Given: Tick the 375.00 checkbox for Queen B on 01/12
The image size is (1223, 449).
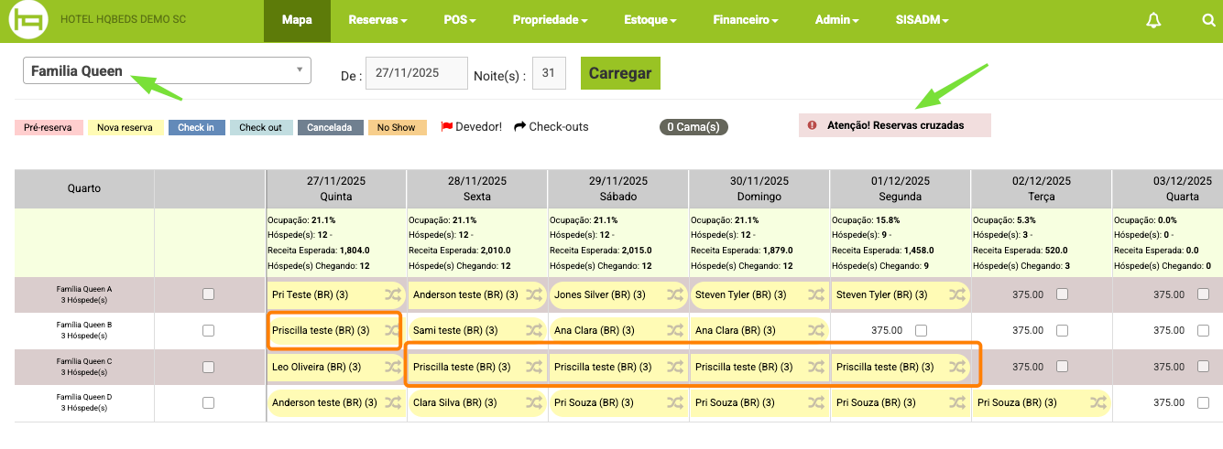Looking at the screenshot, I should coord(921,330).
